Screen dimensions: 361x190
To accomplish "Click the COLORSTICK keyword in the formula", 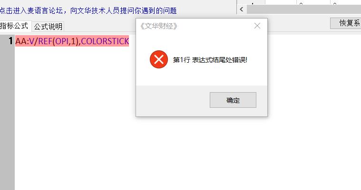I will [105, 41].
